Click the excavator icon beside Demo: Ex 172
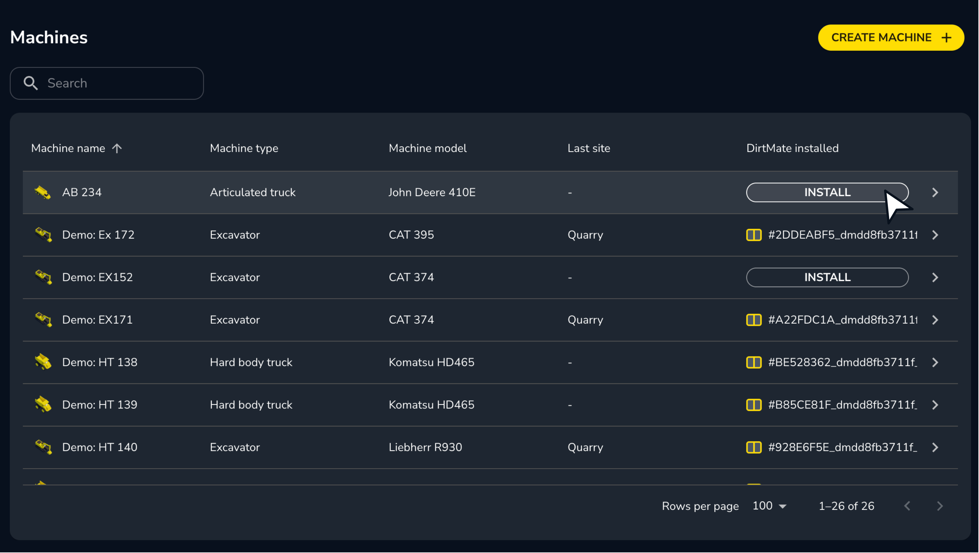The height and width of the screenshot is (553, 979). pyautogui.click(x=43, y=235)
